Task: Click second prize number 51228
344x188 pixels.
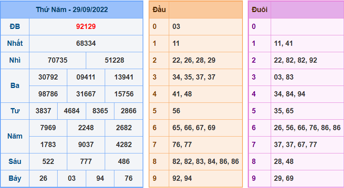Action: coord(114,60)
